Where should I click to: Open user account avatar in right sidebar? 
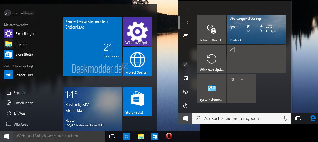pyautogui.click(x=185, y=64)
